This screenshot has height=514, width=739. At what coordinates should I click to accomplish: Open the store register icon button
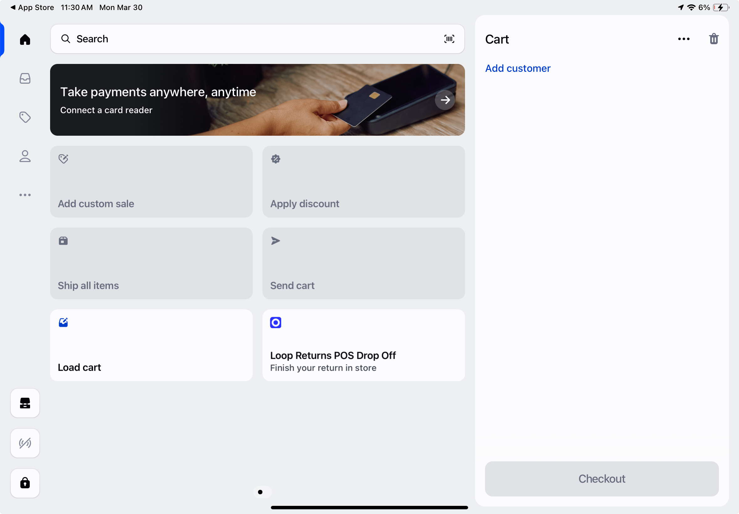(25, 403)
